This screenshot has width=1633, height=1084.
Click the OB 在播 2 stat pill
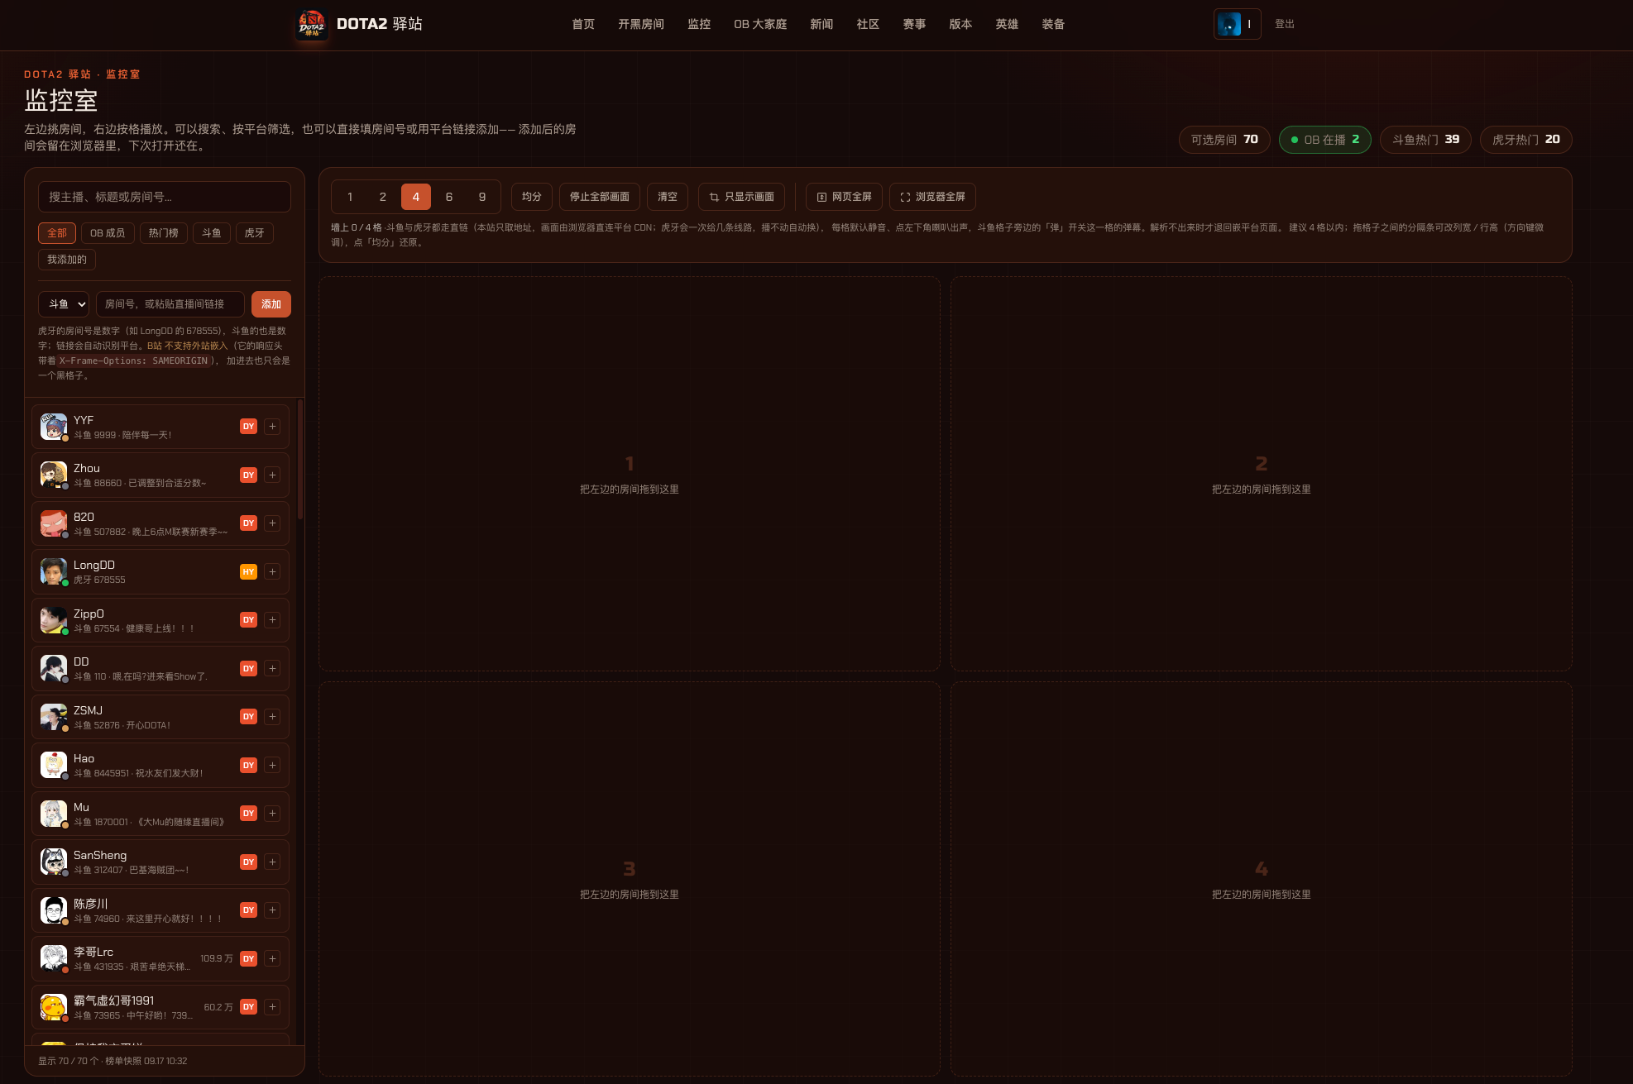click(x=1325, y=140)
